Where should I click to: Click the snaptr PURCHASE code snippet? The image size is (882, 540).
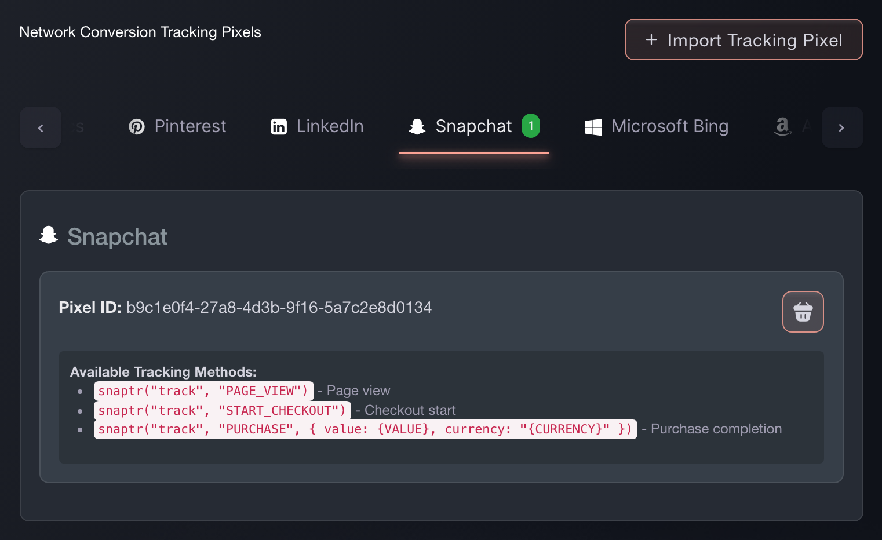tap(365, 429)
